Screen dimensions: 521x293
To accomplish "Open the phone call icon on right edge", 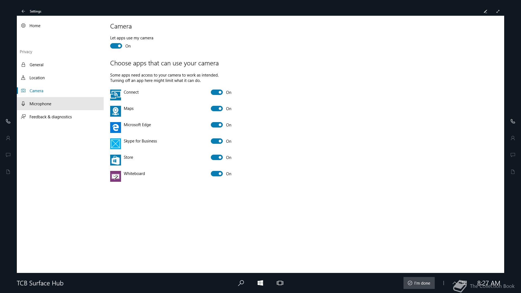I will coord(513,121).
